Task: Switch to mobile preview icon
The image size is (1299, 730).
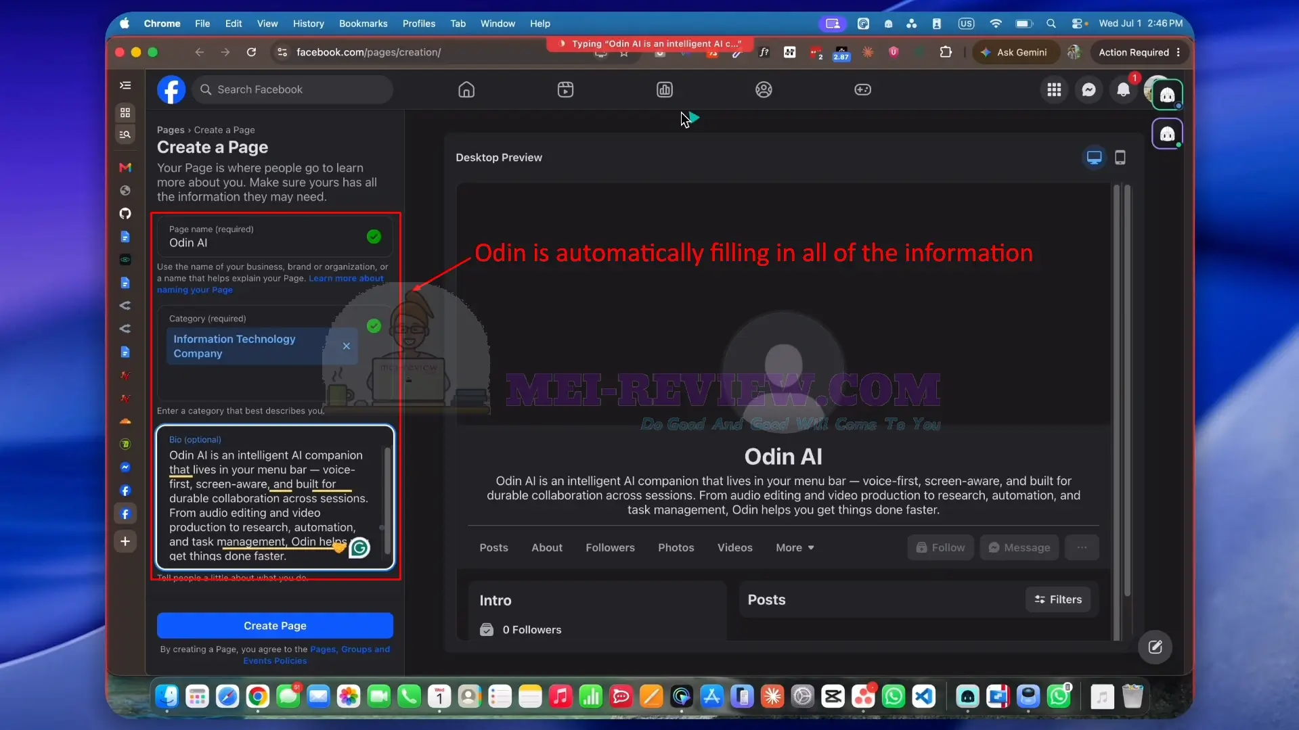Action: (1120, 158)
